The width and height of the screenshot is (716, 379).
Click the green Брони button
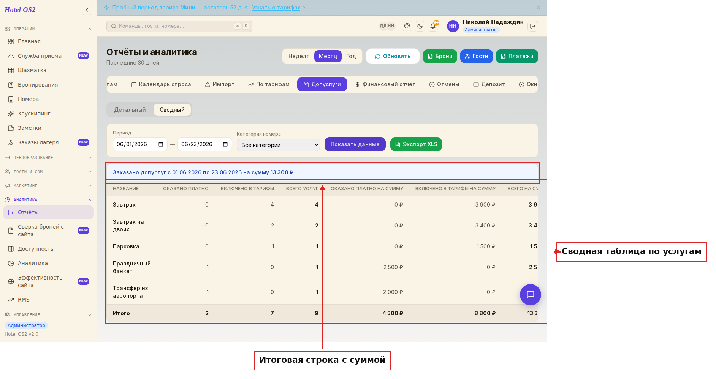(440, 56)
